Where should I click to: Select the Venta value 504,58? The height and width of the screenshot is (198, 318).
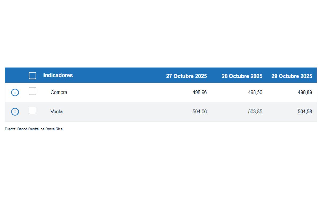305,112
